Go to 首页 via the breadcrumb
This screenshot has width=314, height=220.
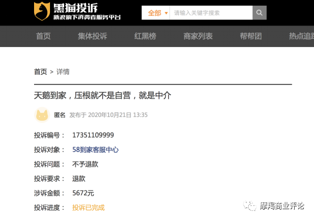pyautogui.click(x=40, y=71)
